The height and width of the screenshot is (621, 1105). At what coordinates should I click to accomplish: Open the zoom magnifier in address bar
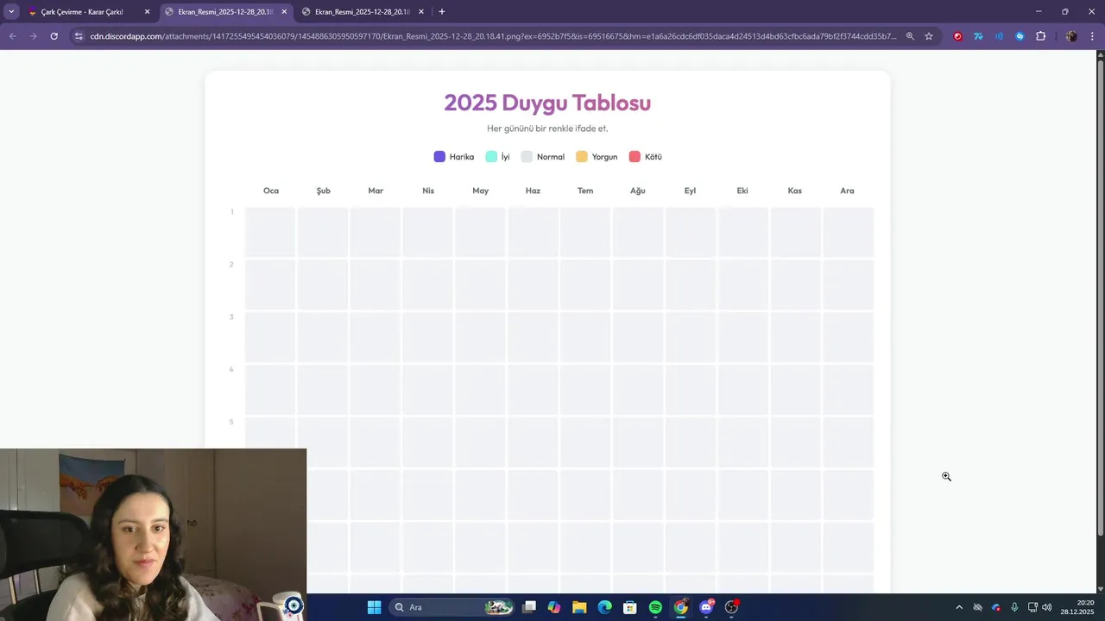coord(910,36)
